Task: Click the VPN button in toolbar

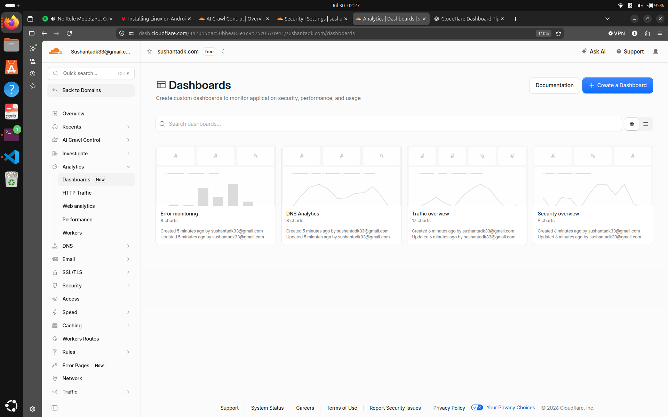Action: pos(617,33)
